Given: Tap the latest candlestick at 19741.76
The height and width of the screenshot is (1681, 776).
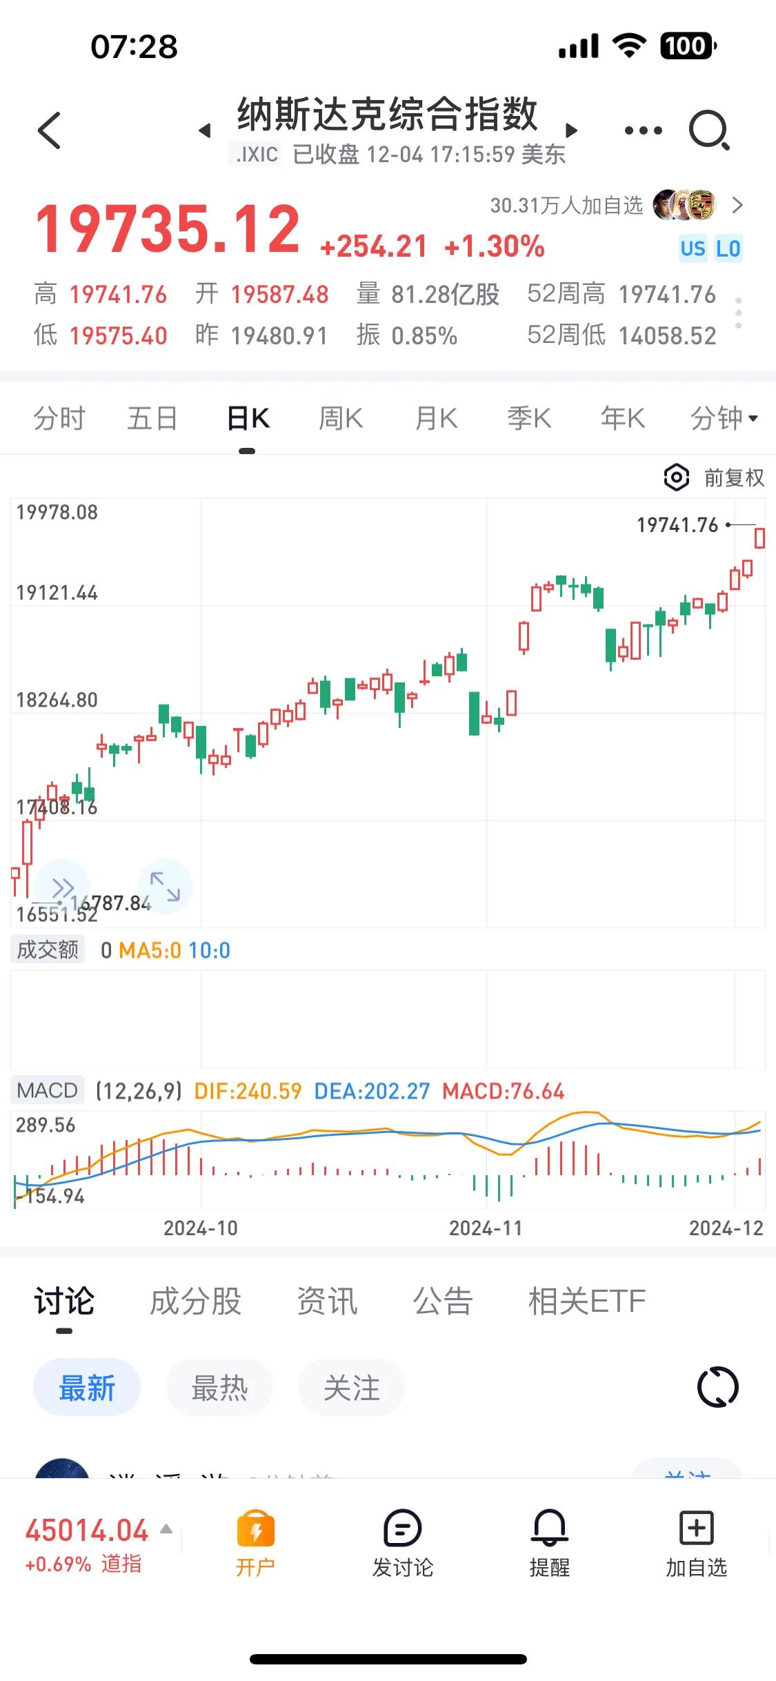Looking at the screenshot, I should click(759, 538).
